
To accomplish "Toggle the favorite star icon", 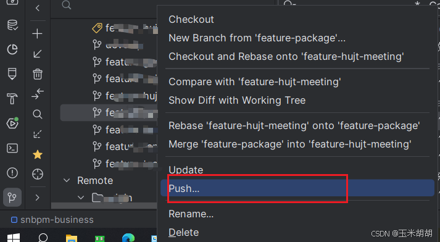I will coord(37,154).
